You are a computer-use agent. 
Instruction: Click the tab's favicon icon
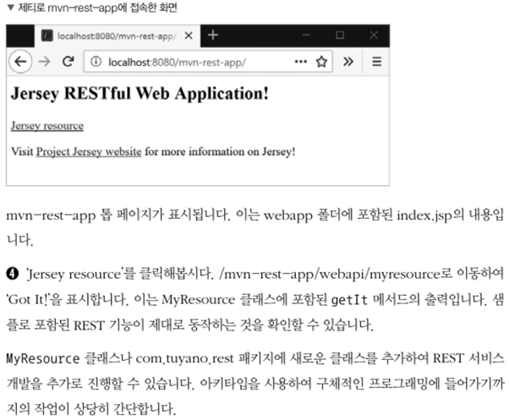tap(47, 35)
